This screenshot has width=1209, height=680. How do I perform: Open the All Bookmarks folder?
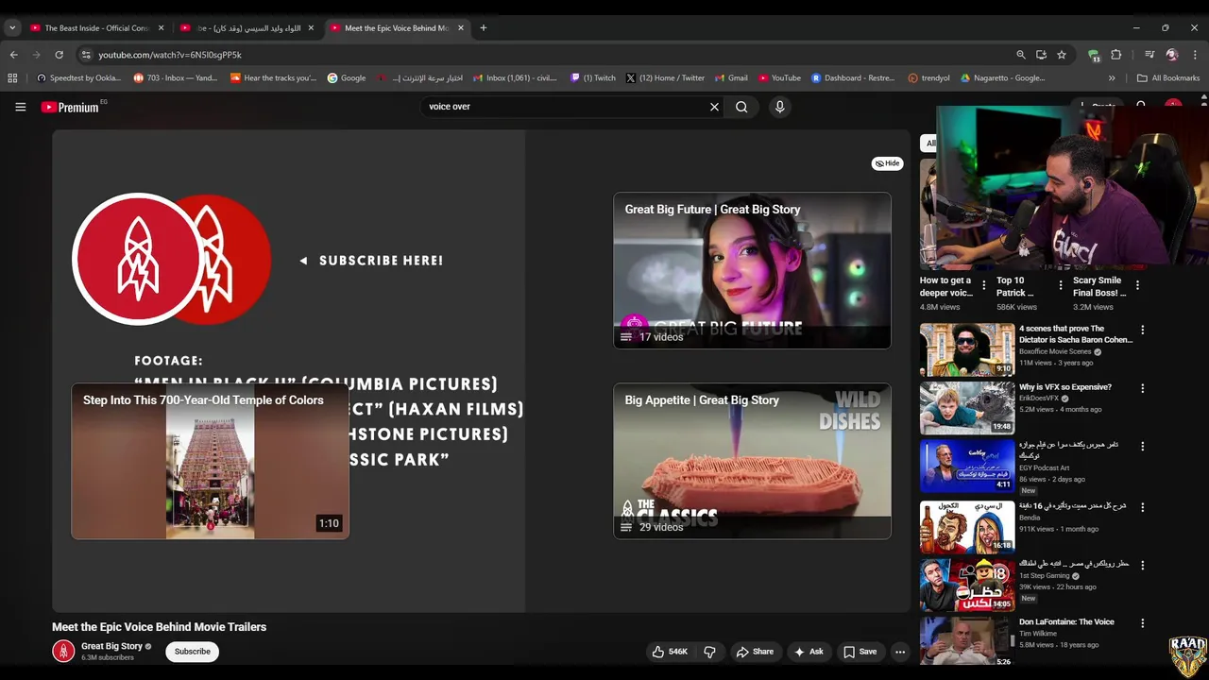click(1168, 78)
